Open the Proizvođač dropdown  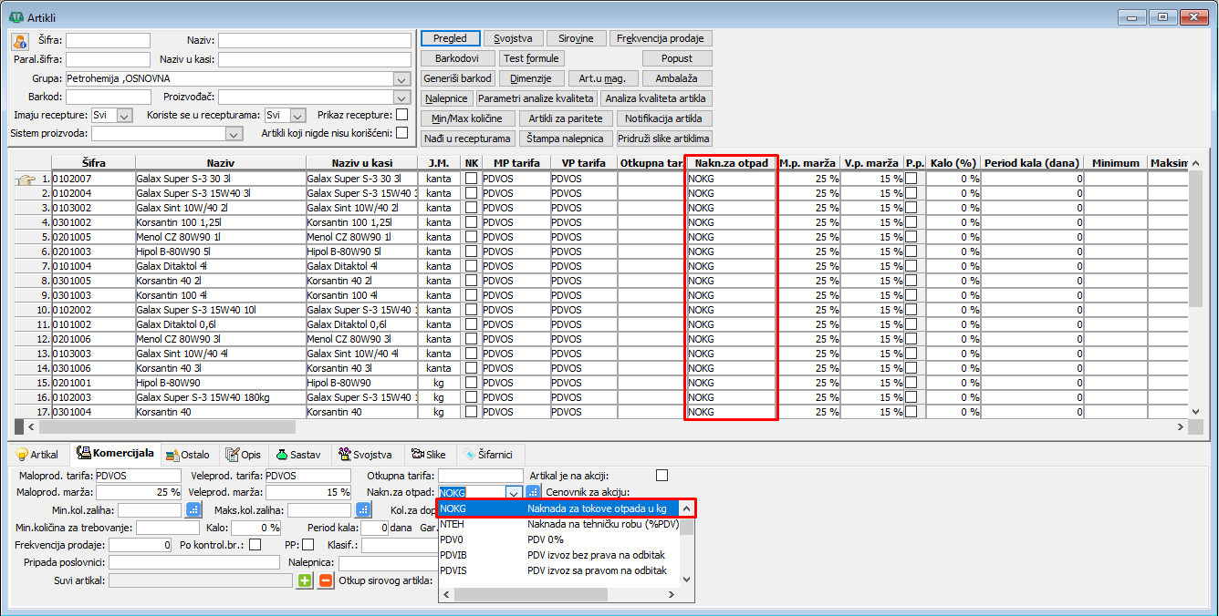tap(402, 98)
